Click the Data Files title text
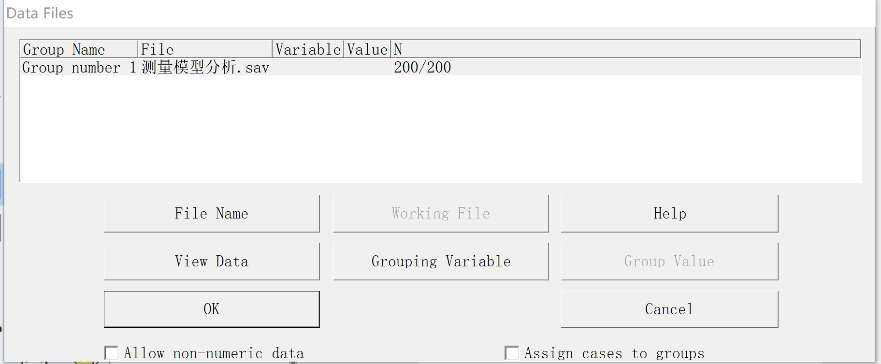 point(40,13)
